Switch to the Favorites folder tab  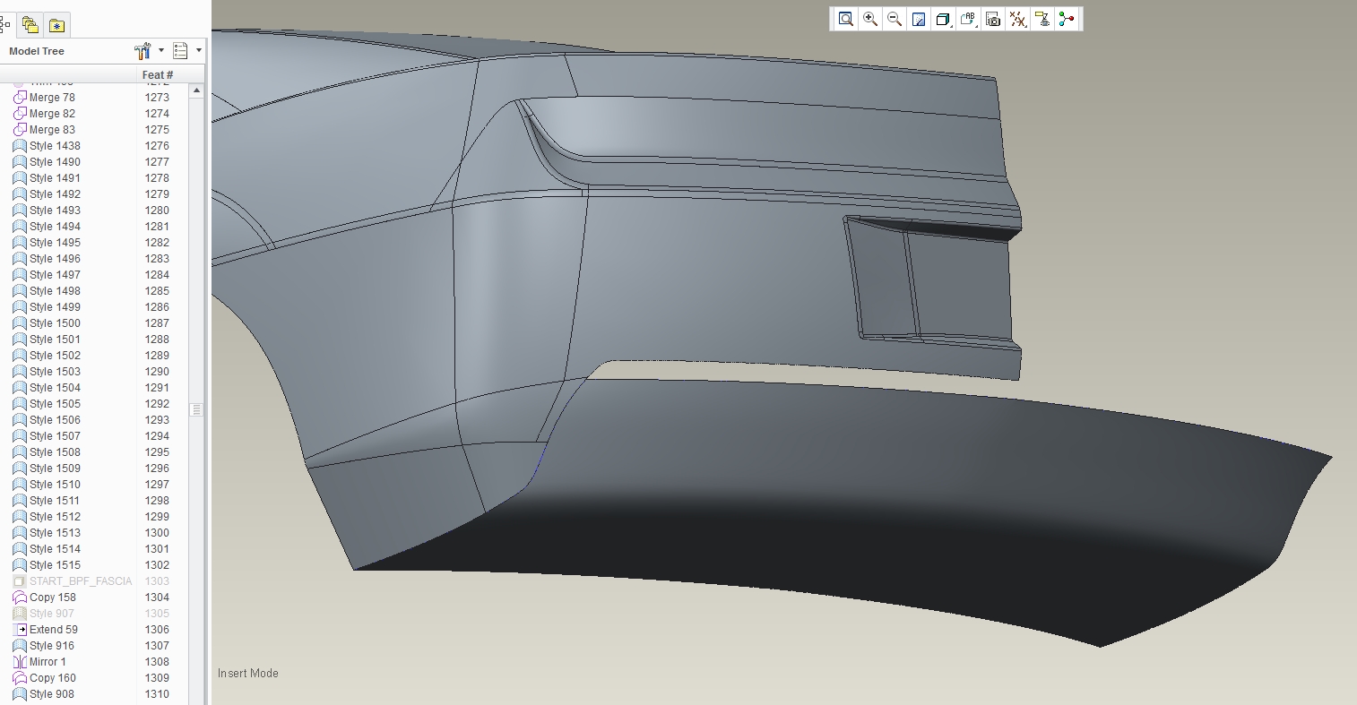pos(56,25)
